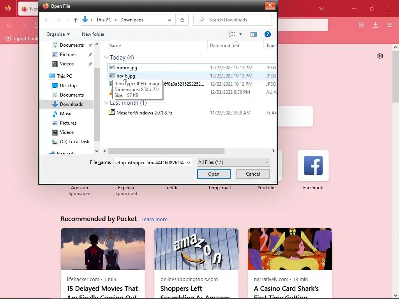Click the Cancel button
Viewport: 399px width, 299px height.
click(x=252, y=174)
